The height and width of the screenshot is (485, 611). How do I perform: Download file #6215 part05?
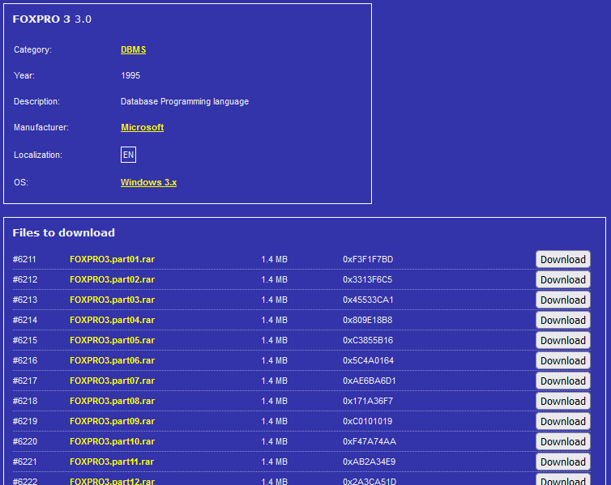tap(562, 340)
